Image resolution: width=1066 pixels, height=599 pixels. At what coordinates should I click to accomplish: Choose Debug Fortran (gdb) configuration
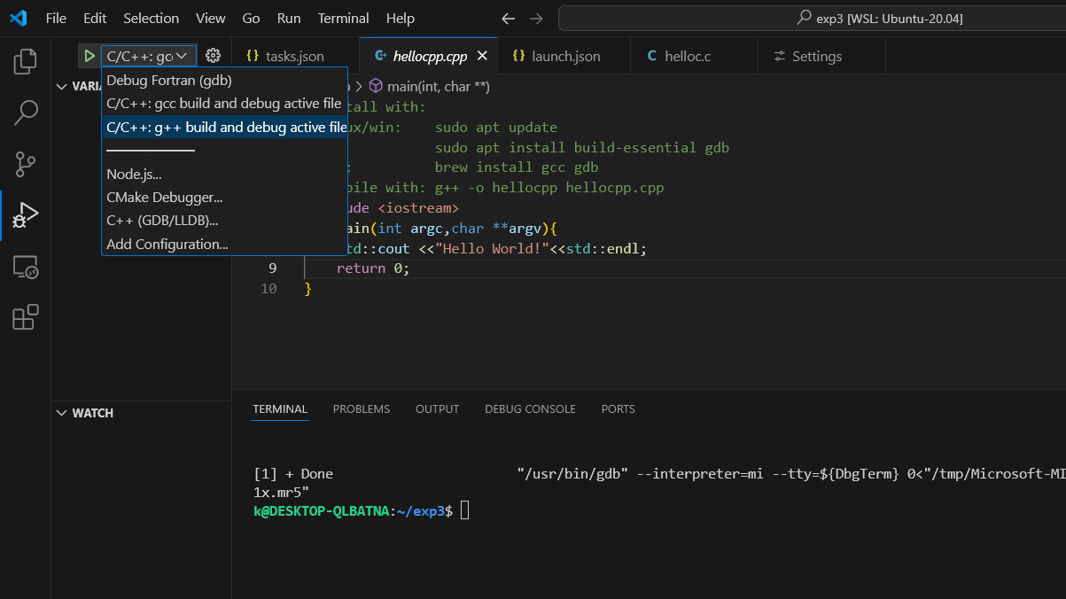click(x=169, y=81)
